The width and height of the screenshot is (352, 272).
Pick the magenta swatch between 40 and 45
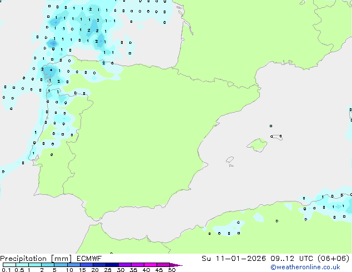click(150, 265)
